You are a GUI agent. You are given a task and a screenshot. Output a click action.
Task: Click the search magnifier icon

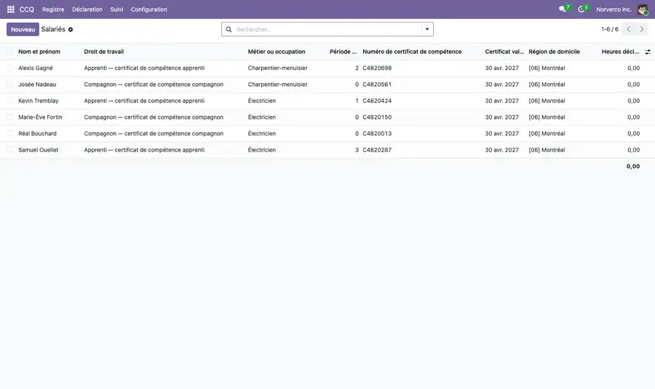point(229,29)
